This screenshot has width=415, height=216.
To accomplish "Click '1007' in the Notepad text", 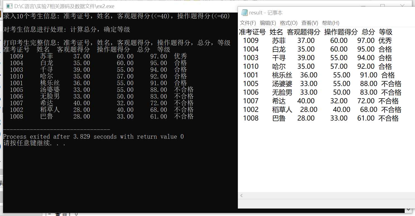I will [x=251, y=101].
